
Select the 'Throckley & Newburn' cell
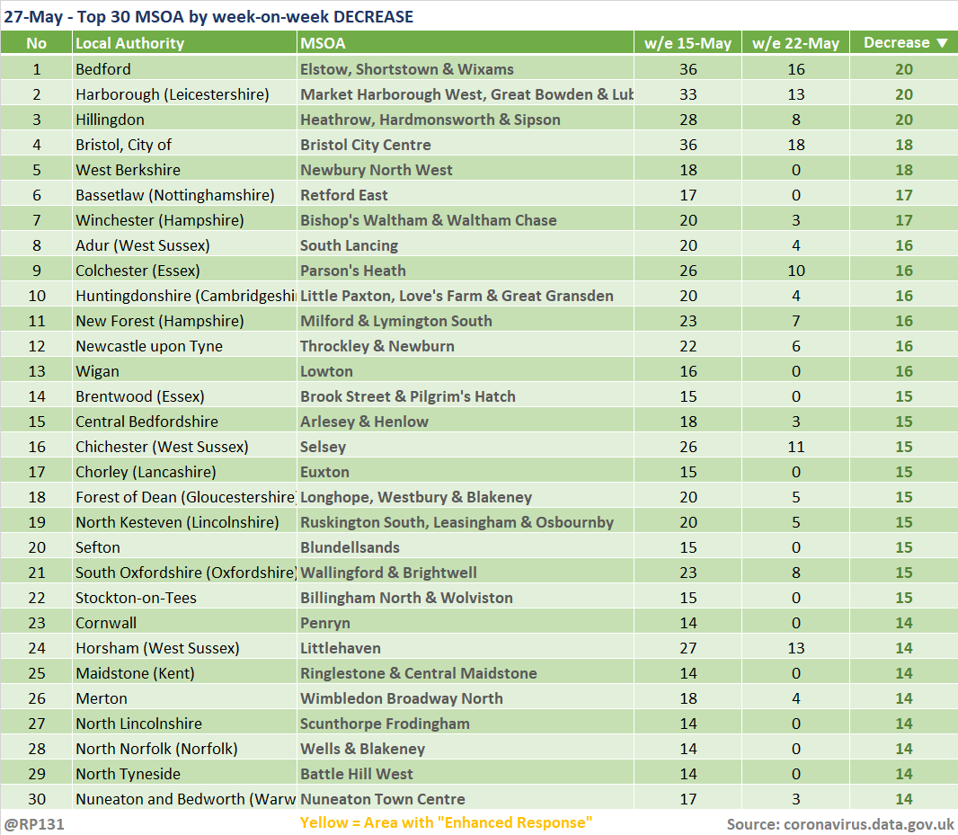[x=466, y=346]
